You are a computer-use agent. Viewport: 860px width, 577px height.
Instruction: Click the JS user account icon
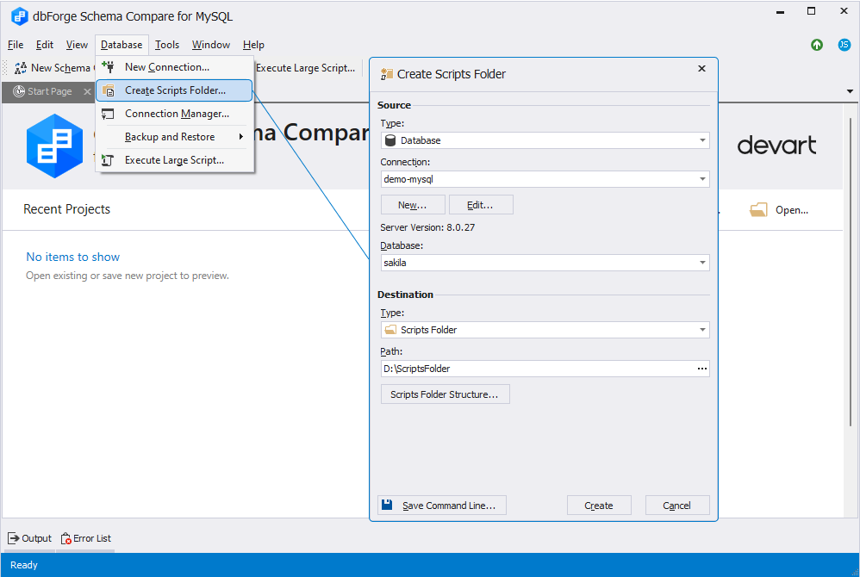tap(844, 45)
